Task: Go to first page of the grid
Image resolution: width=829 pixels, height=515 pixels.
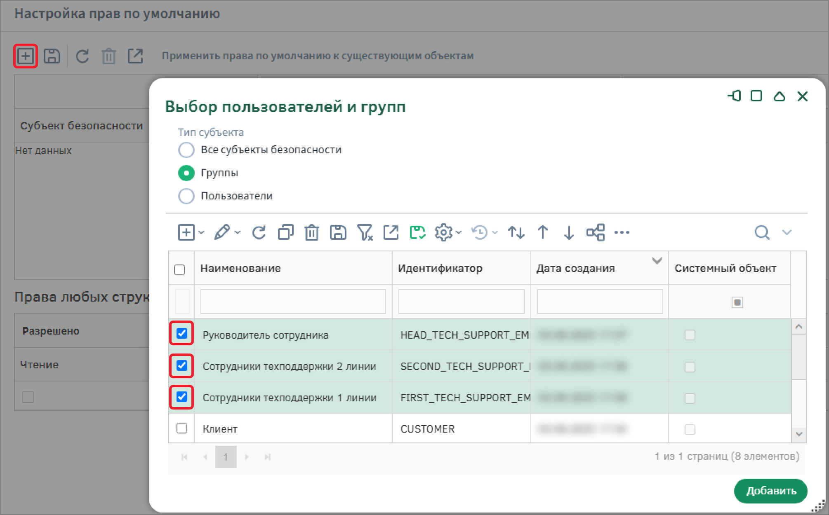Action: 184,457
